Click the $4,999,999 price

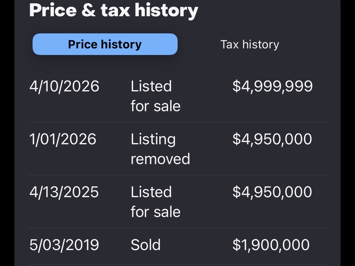pos(272,86)
